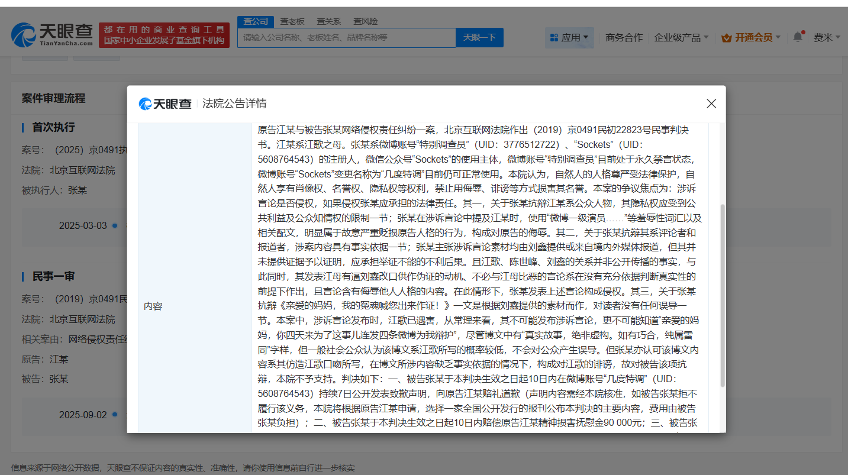Close the 法院公告详情 dialog

click(711, 104)
